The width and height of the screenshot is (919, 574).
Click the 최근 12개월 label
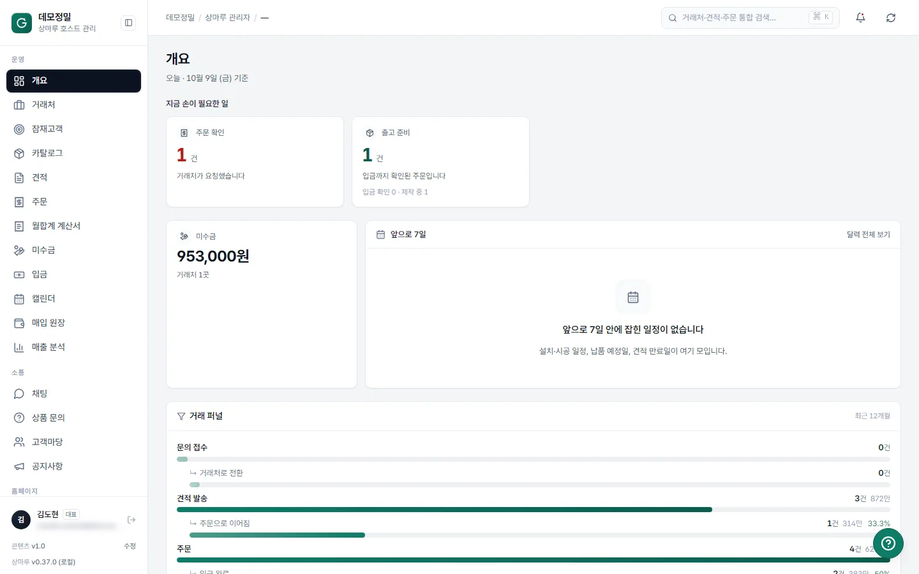click(x=872, y=416)
